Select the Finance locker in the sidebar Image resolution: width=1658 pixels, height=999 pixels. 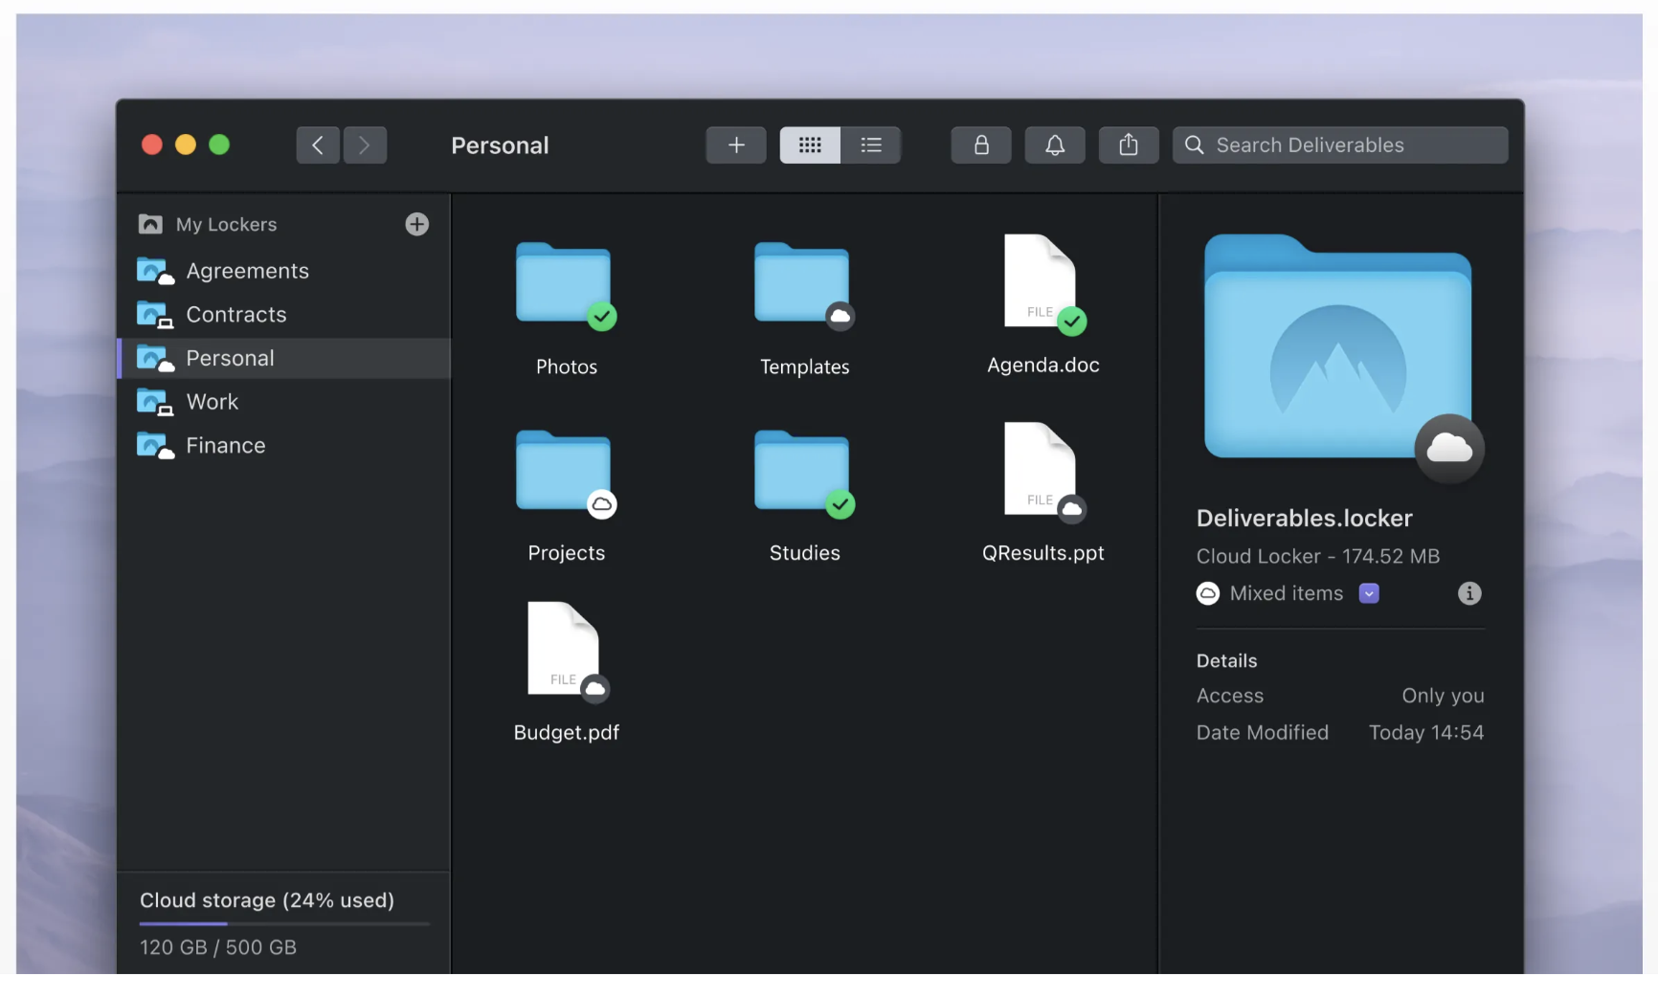tap(283, 446)
